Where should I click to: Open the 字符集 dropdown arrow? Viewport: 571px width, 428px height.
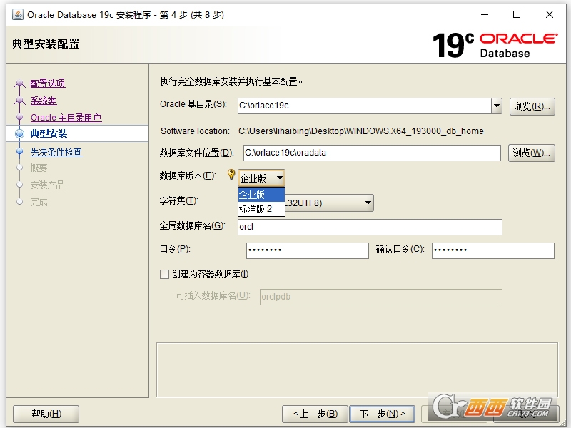tap(368, 203)
